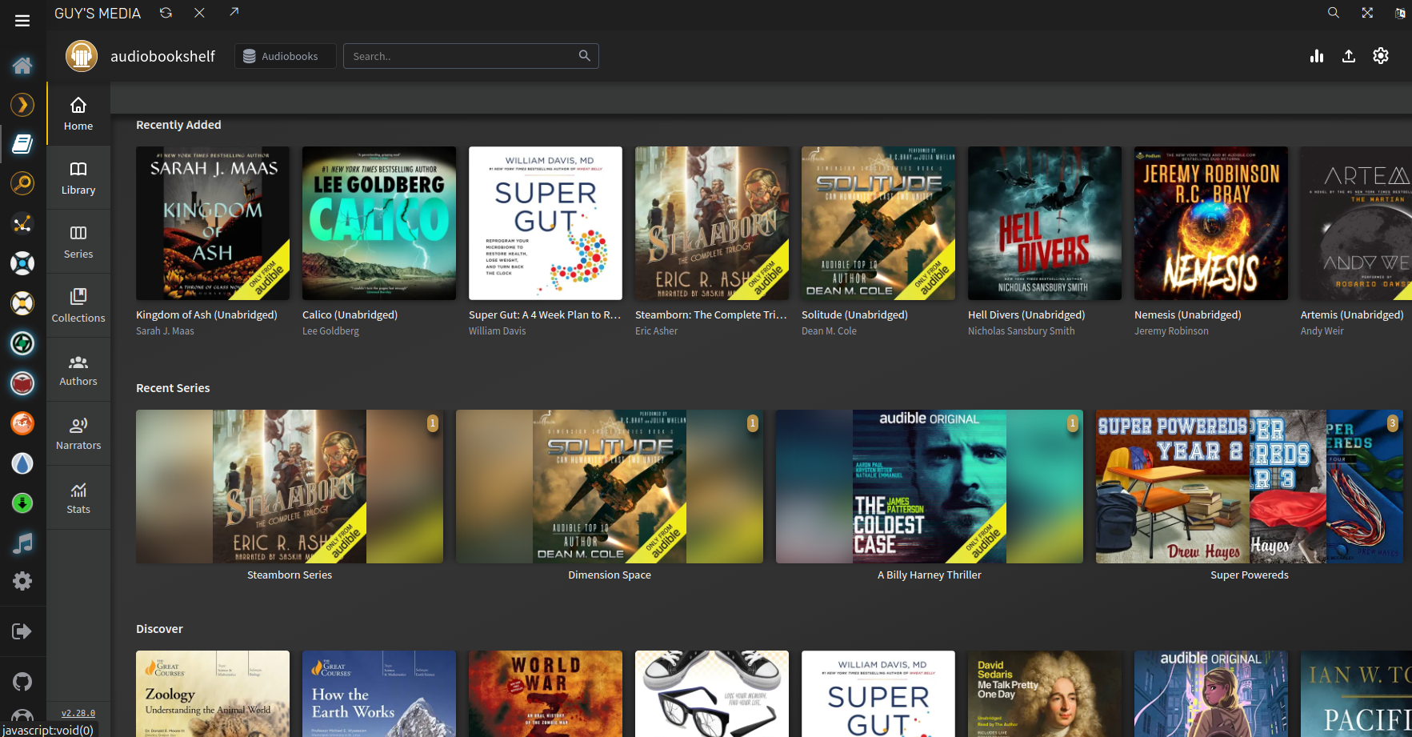The height and width of the screenshot is (737, 1412).
Task: Open the Authors sidebar tab
Action: 78,370
